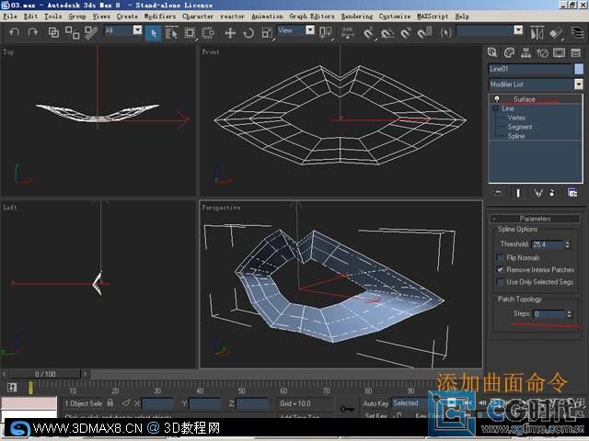Open the Modifiers menu
The width and height of the screenshot is (589, 441).
[160, 17]
